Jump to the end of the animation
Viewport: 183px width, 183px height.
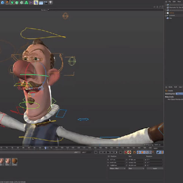coord(120,152)
